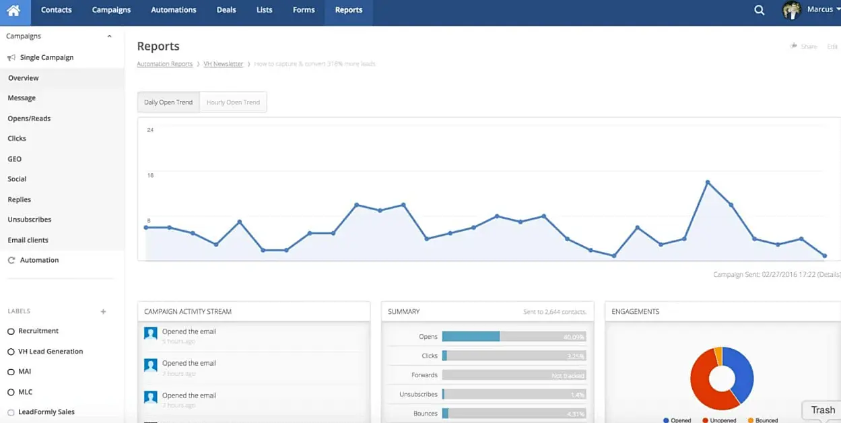Select the MLC label circle
This screenshot has width=841, height=423.
pyautogui.click(x=11, y=392)
